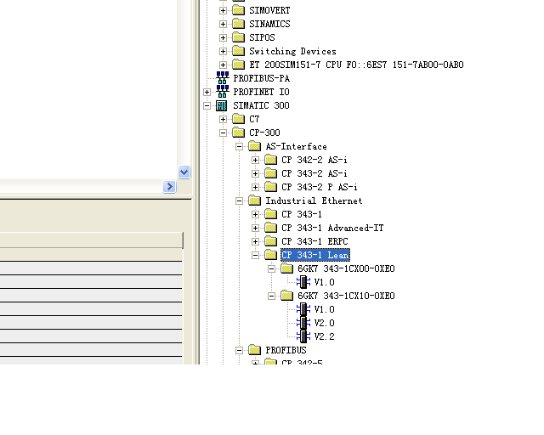Image resolution: width=544 pixels, height=435 pixels.
Task: Expand the Switching Devices folder node
Action: 223,51
